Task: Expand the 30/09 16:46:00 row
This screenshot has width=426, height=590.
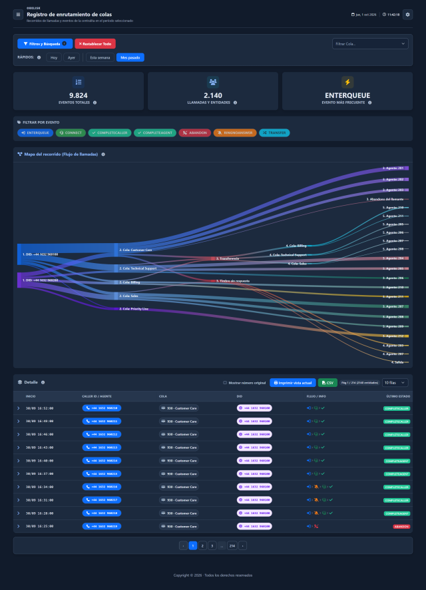Action: point(19,434)
